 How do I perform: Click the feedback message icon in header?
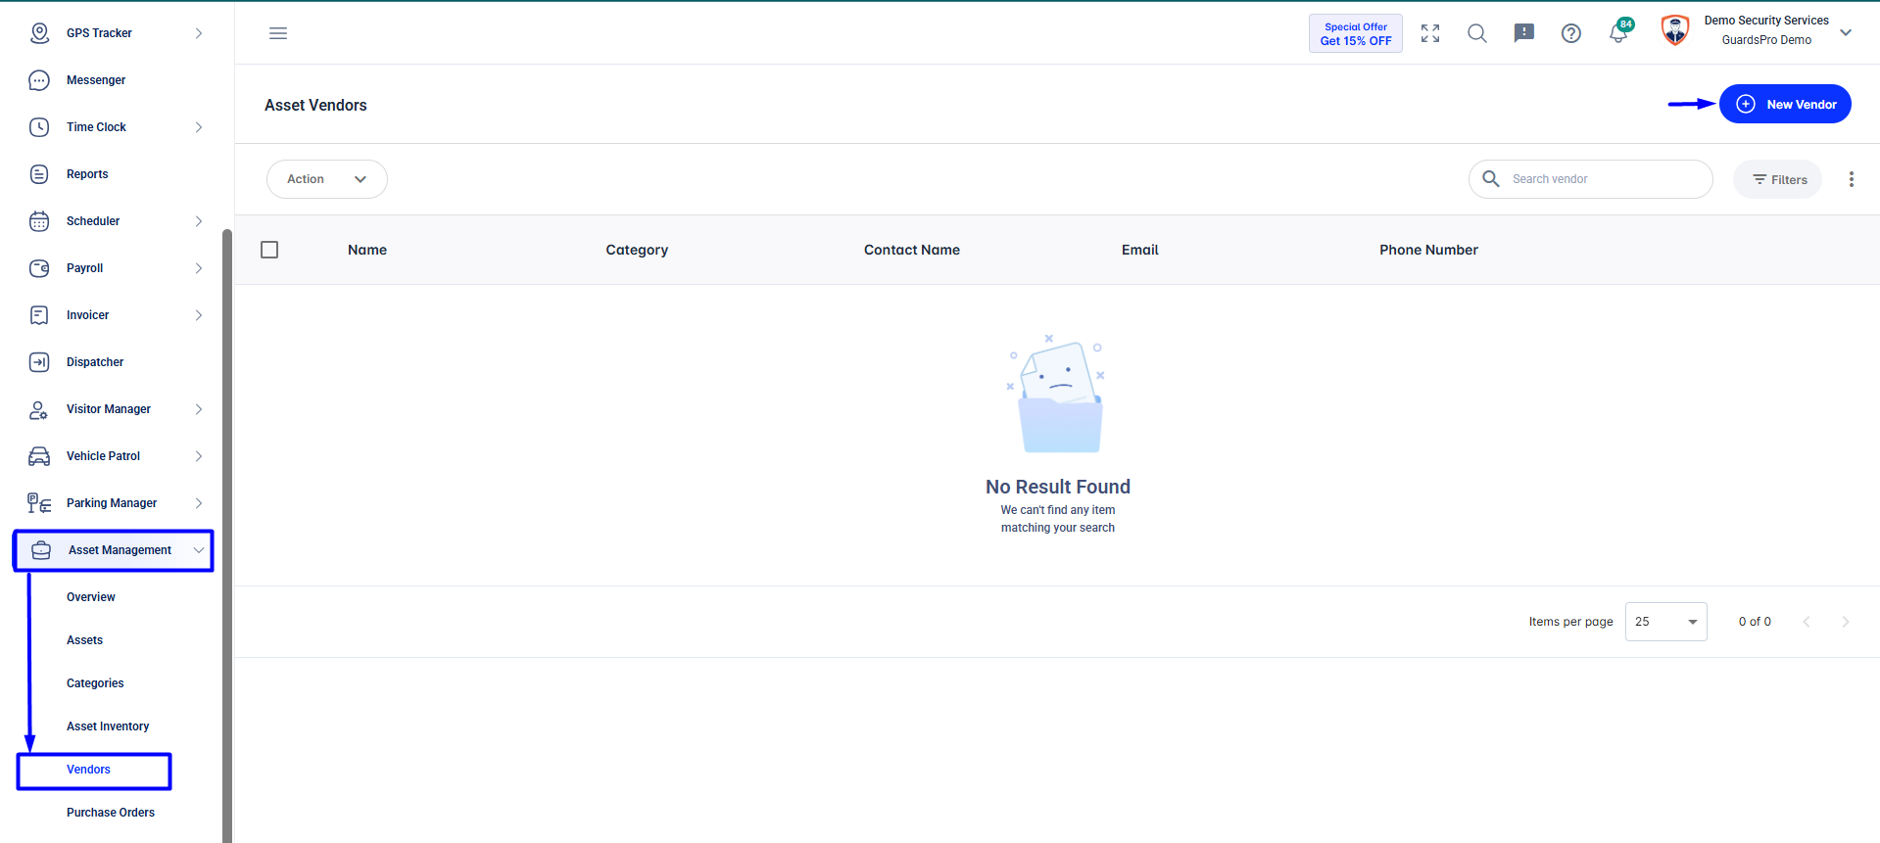(1524, 33)
